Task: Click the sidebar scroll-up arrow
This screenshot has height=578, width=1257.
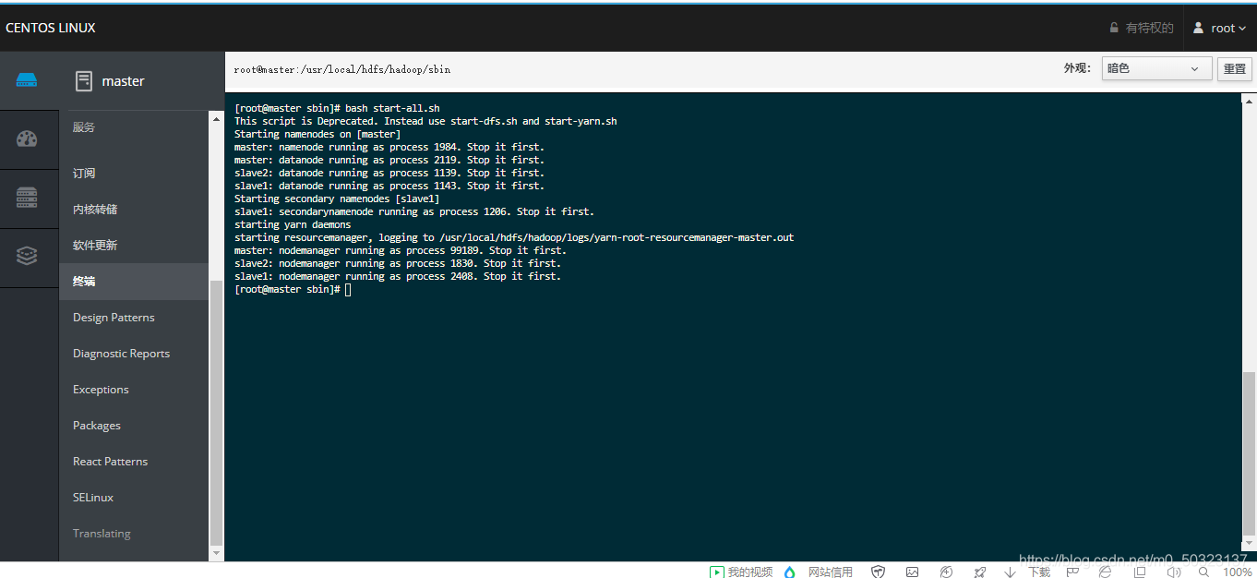Action: click(x=217, y=118)
